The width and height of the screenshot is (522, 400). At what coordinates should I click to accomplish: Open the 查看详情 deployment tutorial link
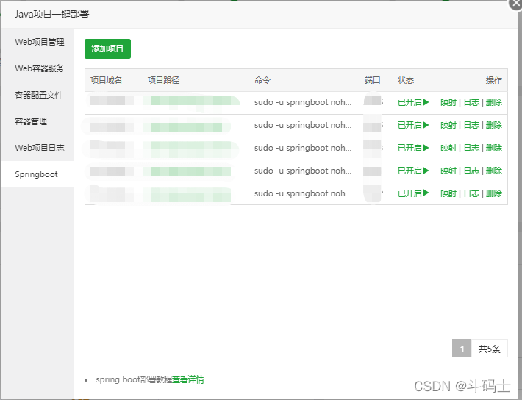(x=188, y=379)
